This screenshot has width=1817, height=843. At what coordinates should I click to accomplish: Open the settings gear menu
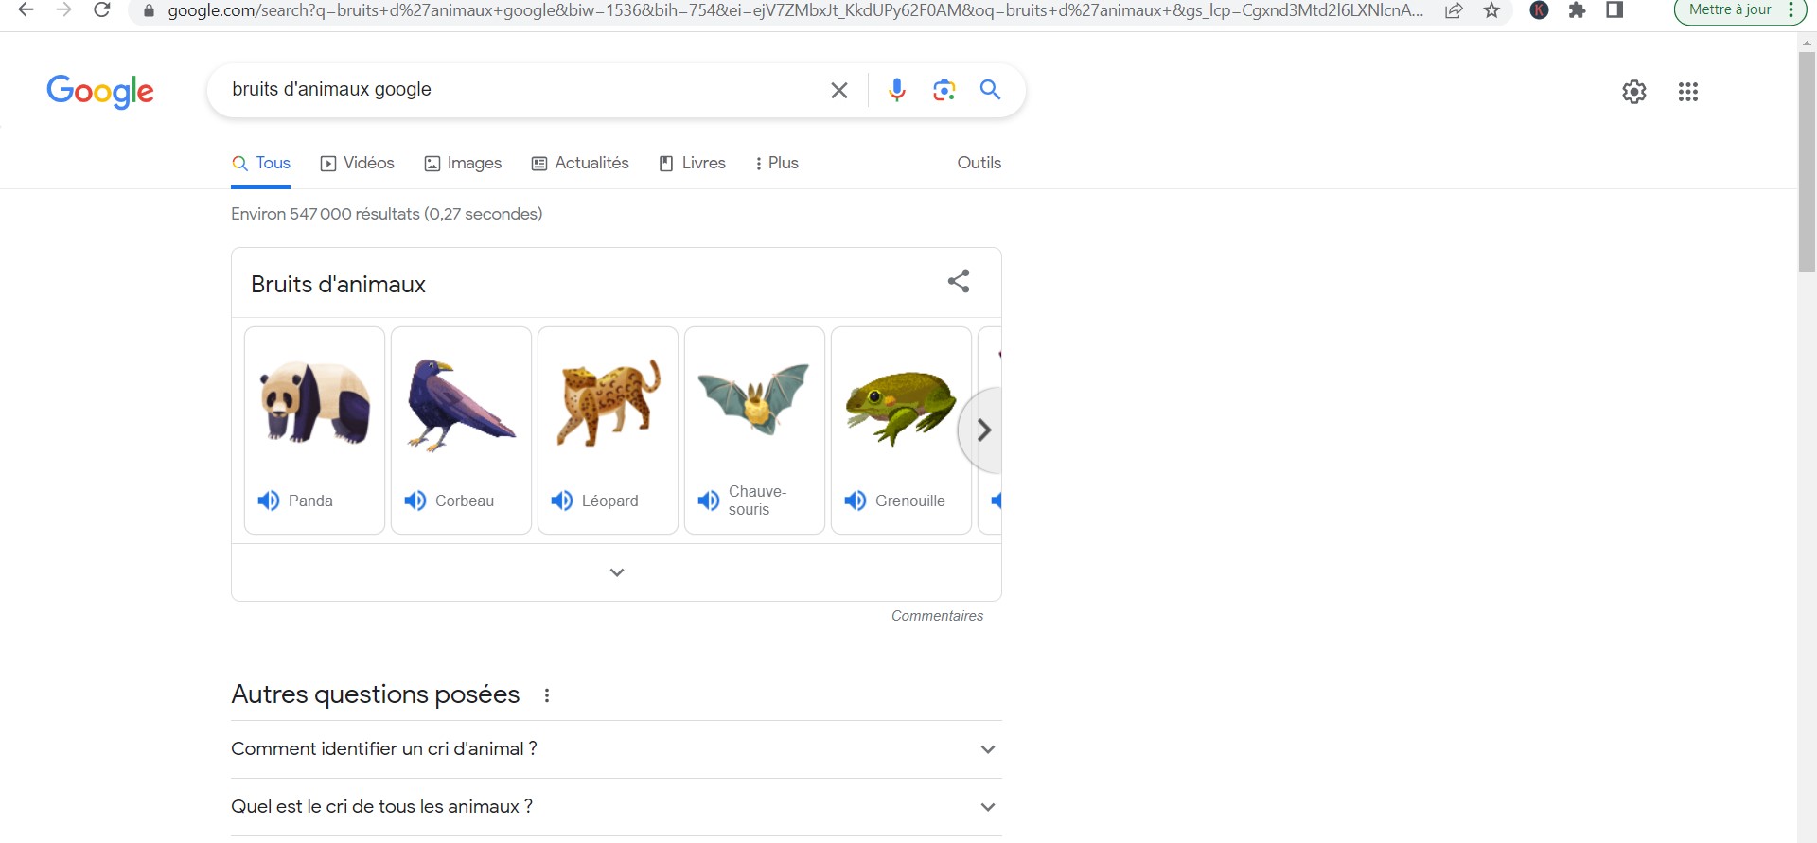pos(1633,92)
